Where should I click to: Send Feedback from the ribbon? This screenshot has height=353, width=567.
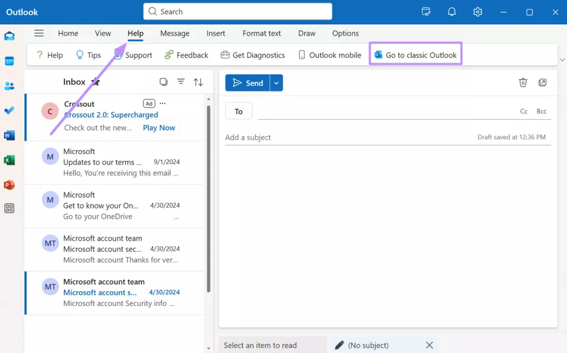pos(186,55)
